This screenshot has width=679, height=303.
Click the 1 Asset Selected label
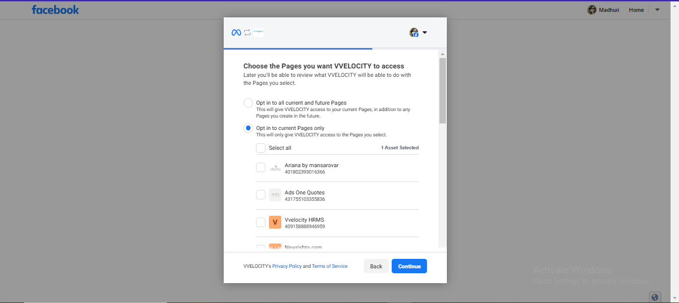pyautogui.click(x=400, y=148)
